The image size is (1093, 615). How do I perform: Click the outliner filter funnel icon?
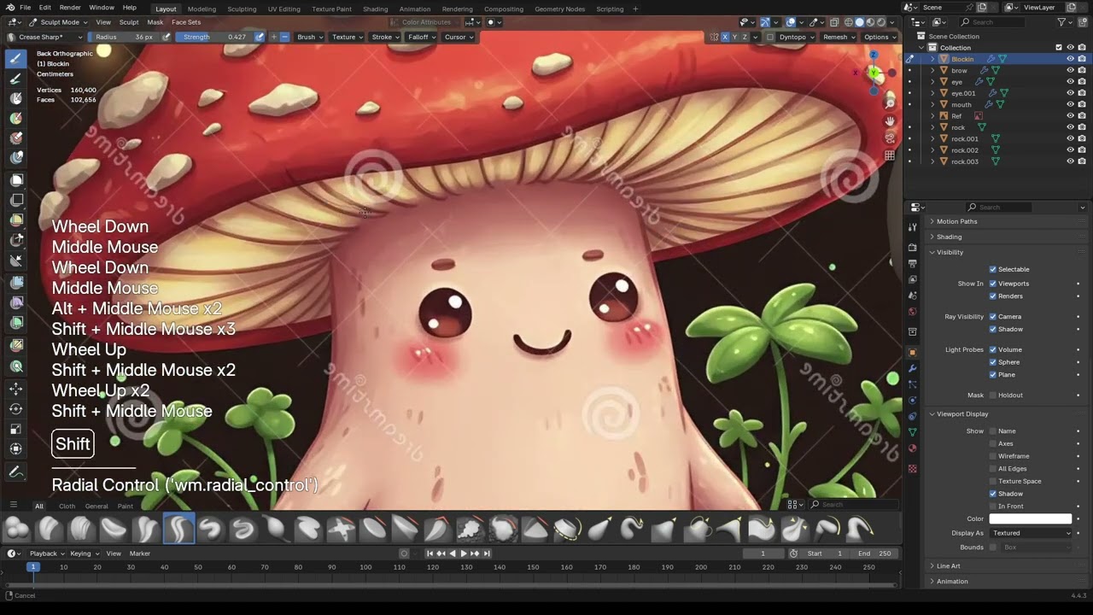(1061, 22)
